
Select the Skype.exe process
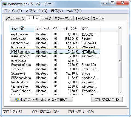coord(55,73)
